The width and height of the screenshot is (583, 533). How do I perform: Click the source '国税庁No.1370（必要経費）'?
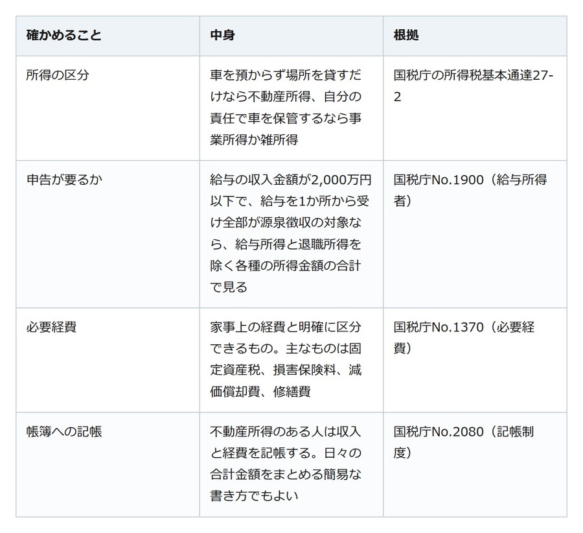click(464, 338)
